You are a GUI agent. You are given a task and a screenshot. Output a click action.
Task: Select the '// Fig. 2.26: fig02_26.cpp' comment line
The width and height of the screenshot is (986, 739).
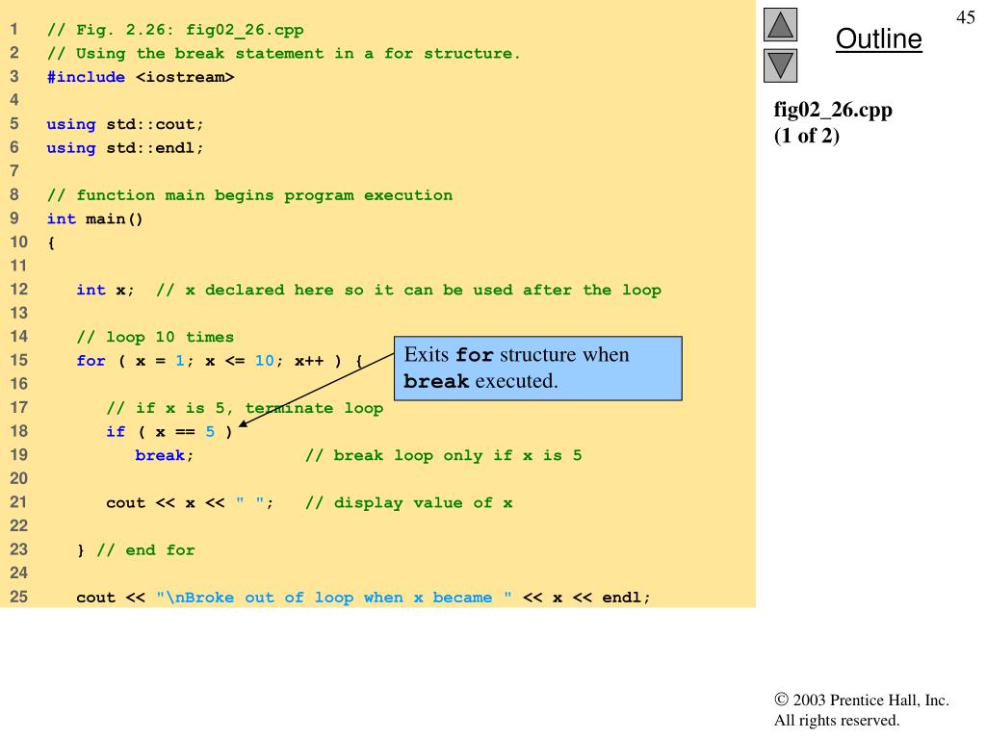click(175, 30)
